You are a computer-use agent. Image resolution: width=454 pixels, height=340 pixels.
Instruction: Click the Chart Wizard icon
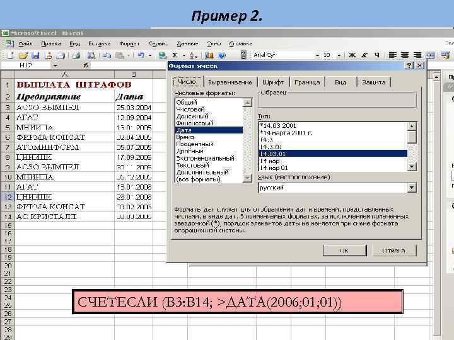pyautogui.click(x=209, y=55)
